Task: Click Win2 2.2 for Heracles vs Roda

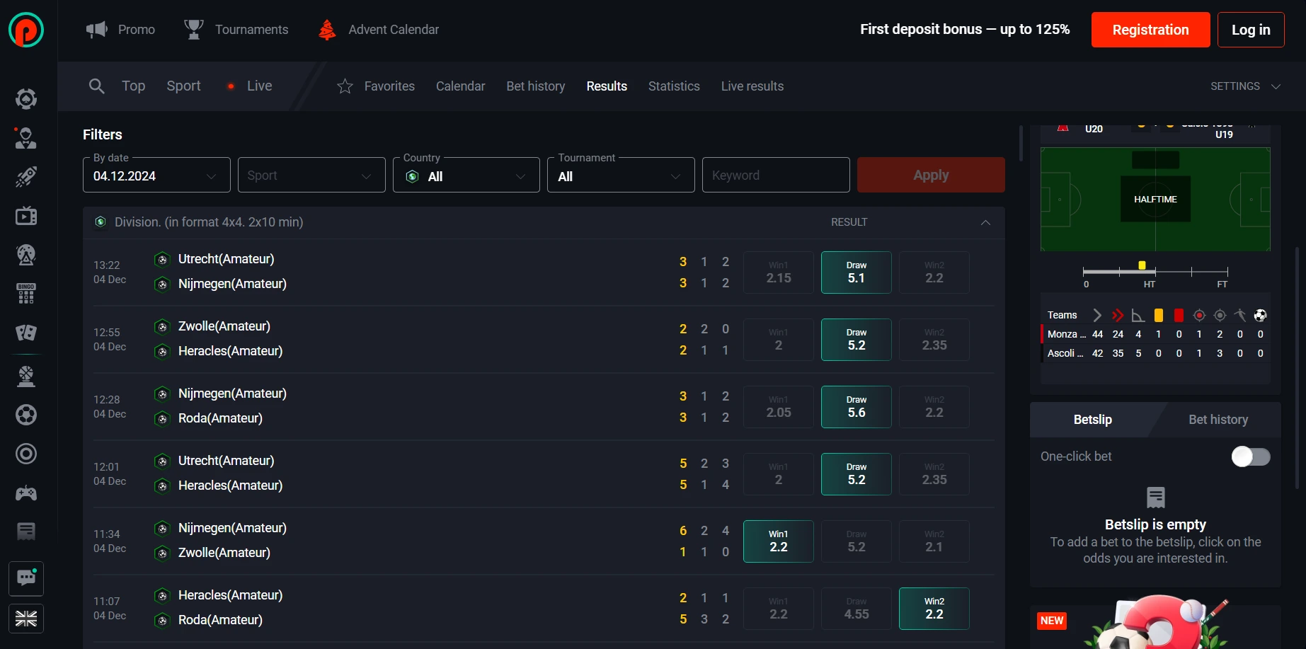Action: [934, 609]
